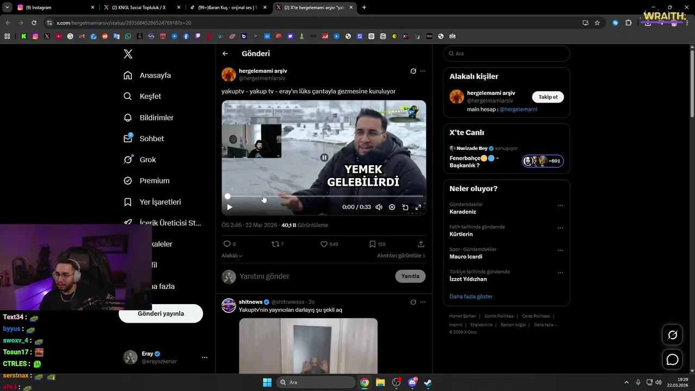Click Daha fazla göster link
Image resolution: width=695 pixels, height=391 pixels.
click(x=471, y=297)
